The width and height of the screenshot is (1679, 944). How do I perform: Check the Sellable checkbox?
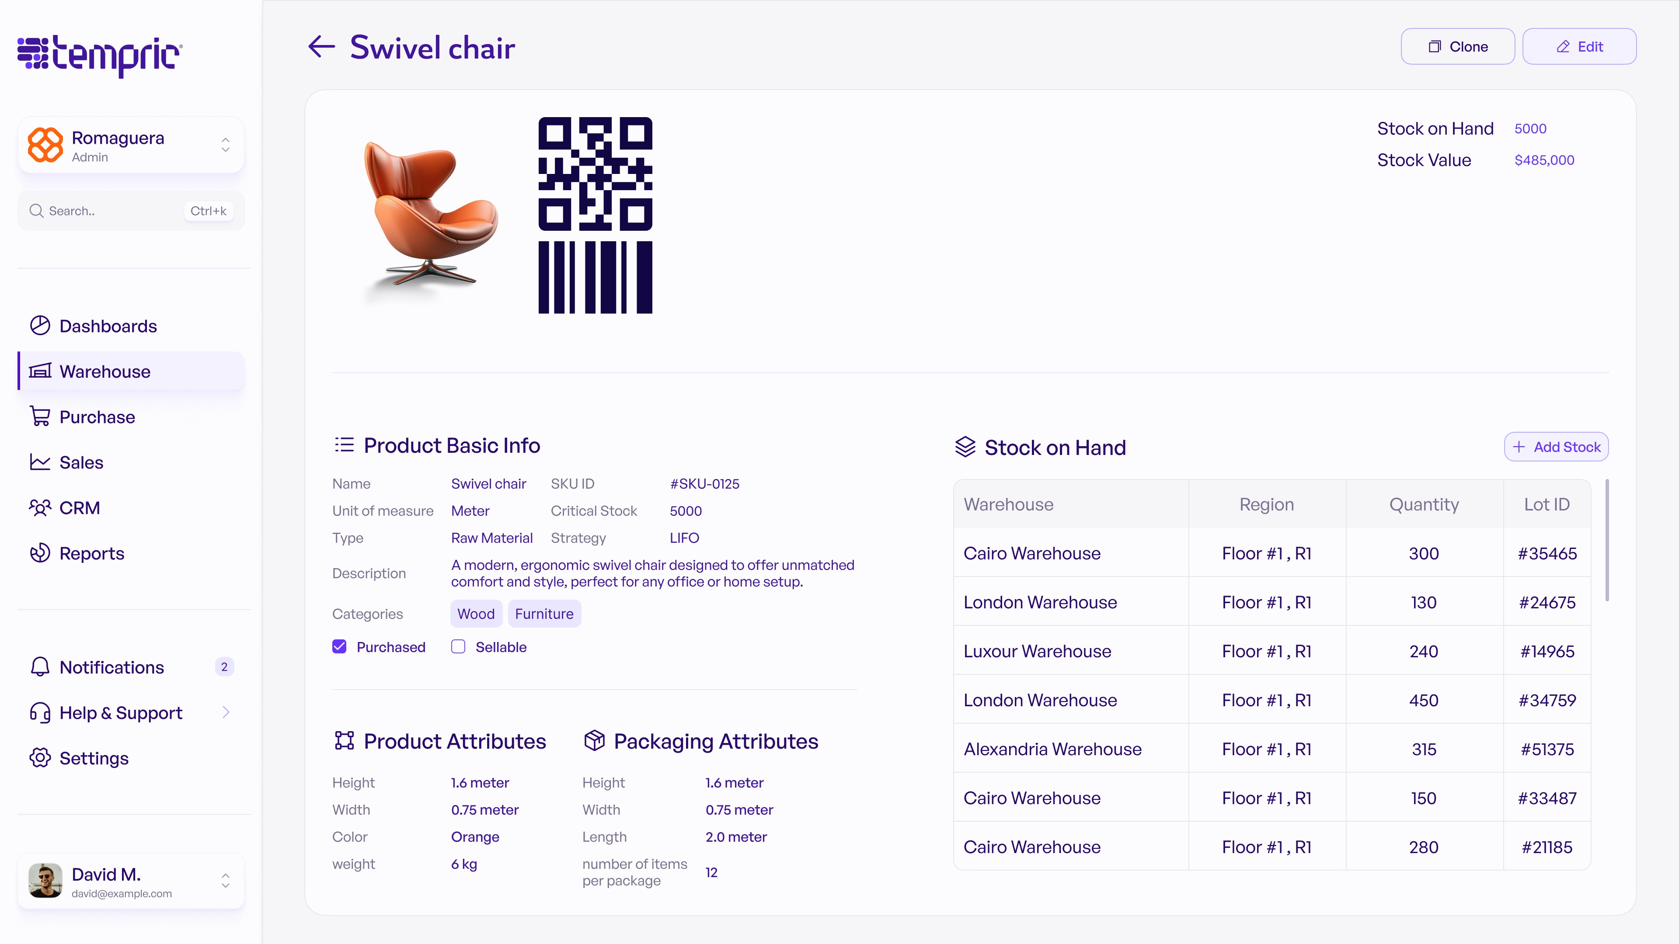458,647
